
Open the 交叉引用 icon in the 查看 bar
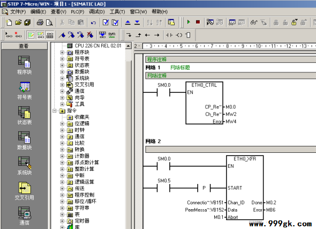[25, 191]
